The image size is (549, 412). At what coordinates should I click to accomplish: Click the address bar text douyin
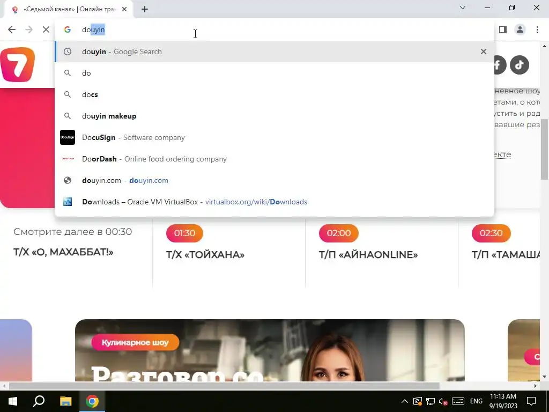pyautogui.click(x=93, y=30)
